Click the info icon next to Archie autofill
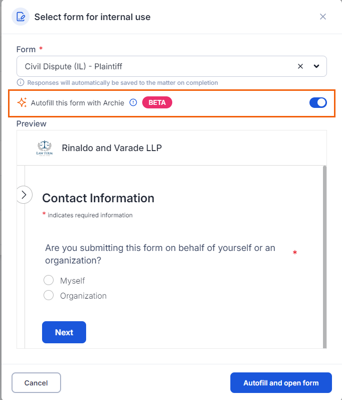 pyautogui.click(x=133, y=102)
